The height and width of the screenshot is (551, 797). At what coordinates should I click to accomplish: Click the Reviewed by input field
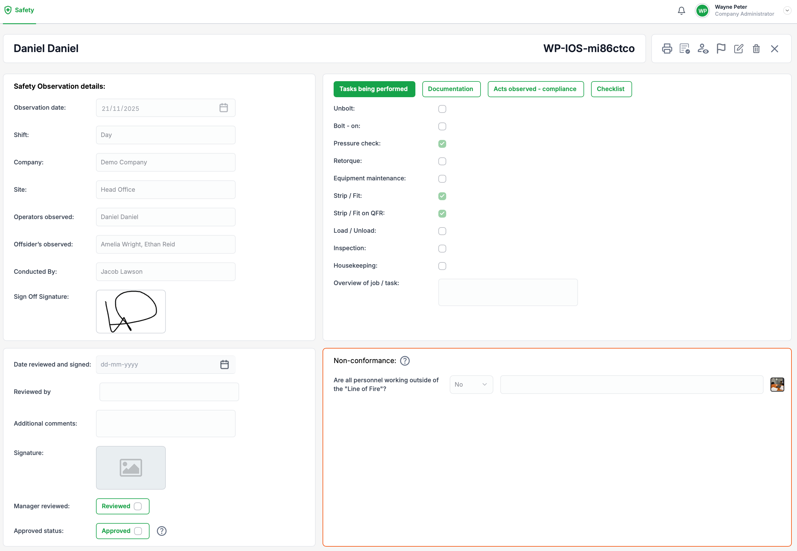pyautogui.click(x=169, y=392)
